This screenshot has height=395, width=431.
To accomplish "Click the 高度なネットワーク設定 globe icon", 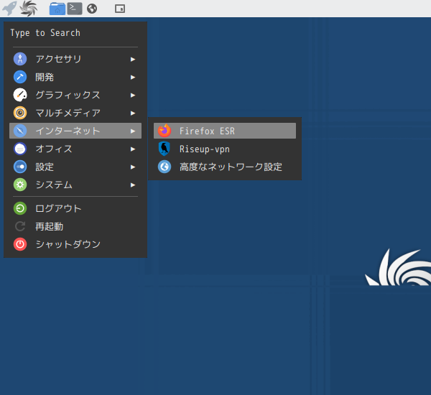I will tap(164, 167).
